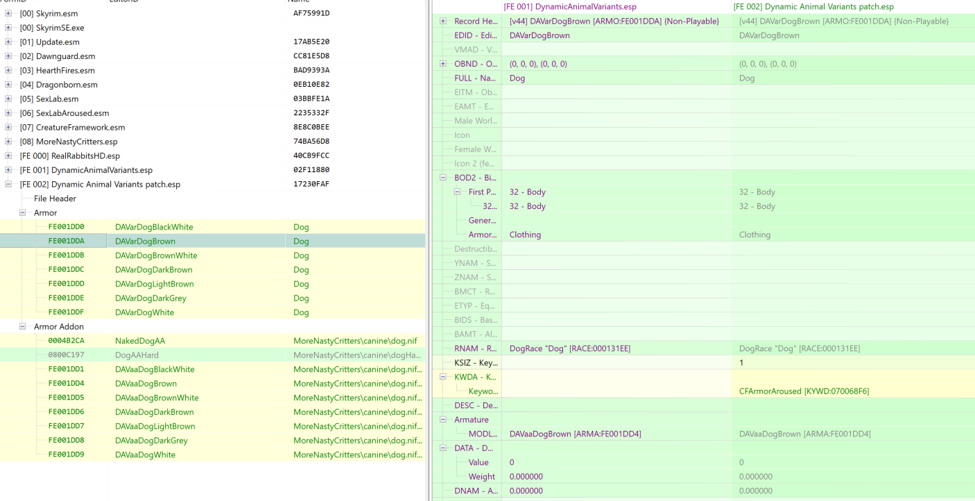975x501 pixels.
Task: Expand the [FE 001] DynamicAnimalVariants.esp tree node
Action: 8,170
